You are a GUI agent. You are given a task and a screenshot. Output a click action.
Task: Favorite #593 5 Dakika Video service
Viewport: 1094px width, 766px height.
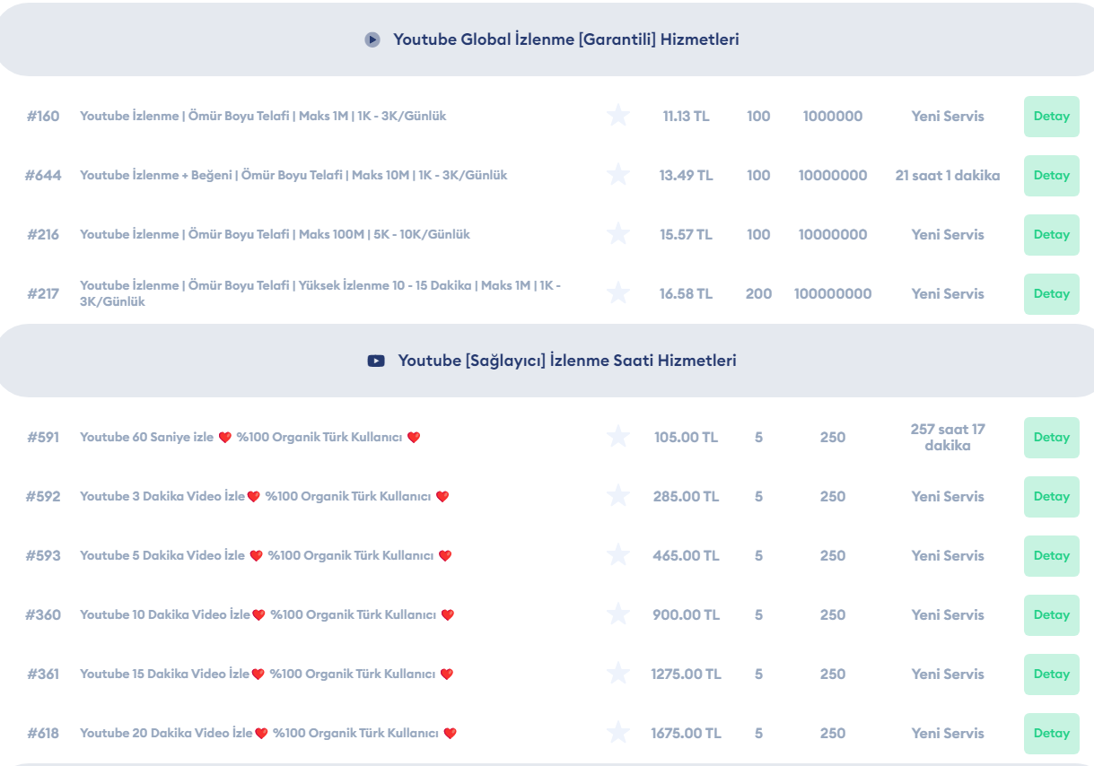click(x=617, y=555)
